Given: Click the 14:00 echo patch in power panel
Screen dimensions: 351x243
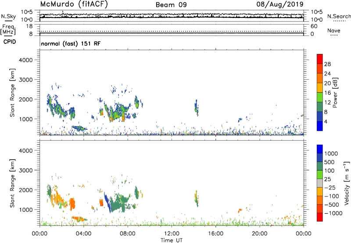Looking at the screenshot, I should tap(196, 108).
